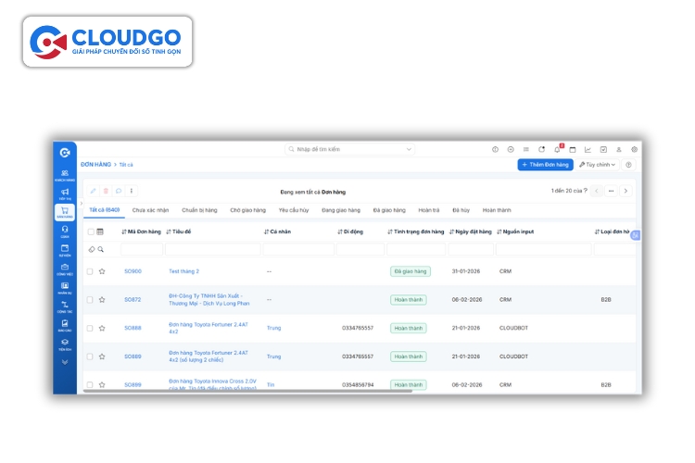Check the SO872 row checkbox
695x463 pixels.
point(90,300)
